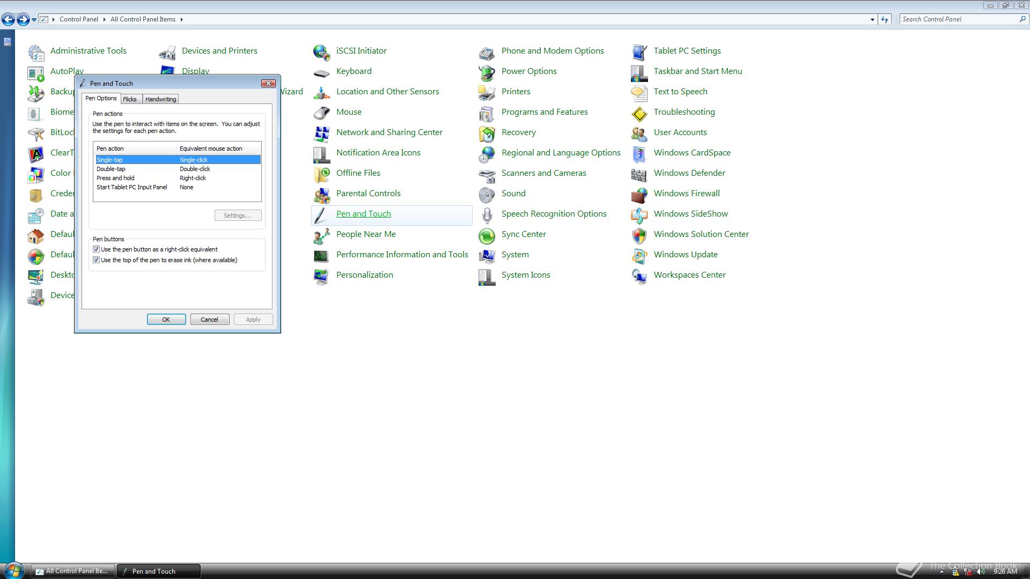Click the volume icon in system tray
The width and height of the screenshot is (1030, 579).
(981, 571)
